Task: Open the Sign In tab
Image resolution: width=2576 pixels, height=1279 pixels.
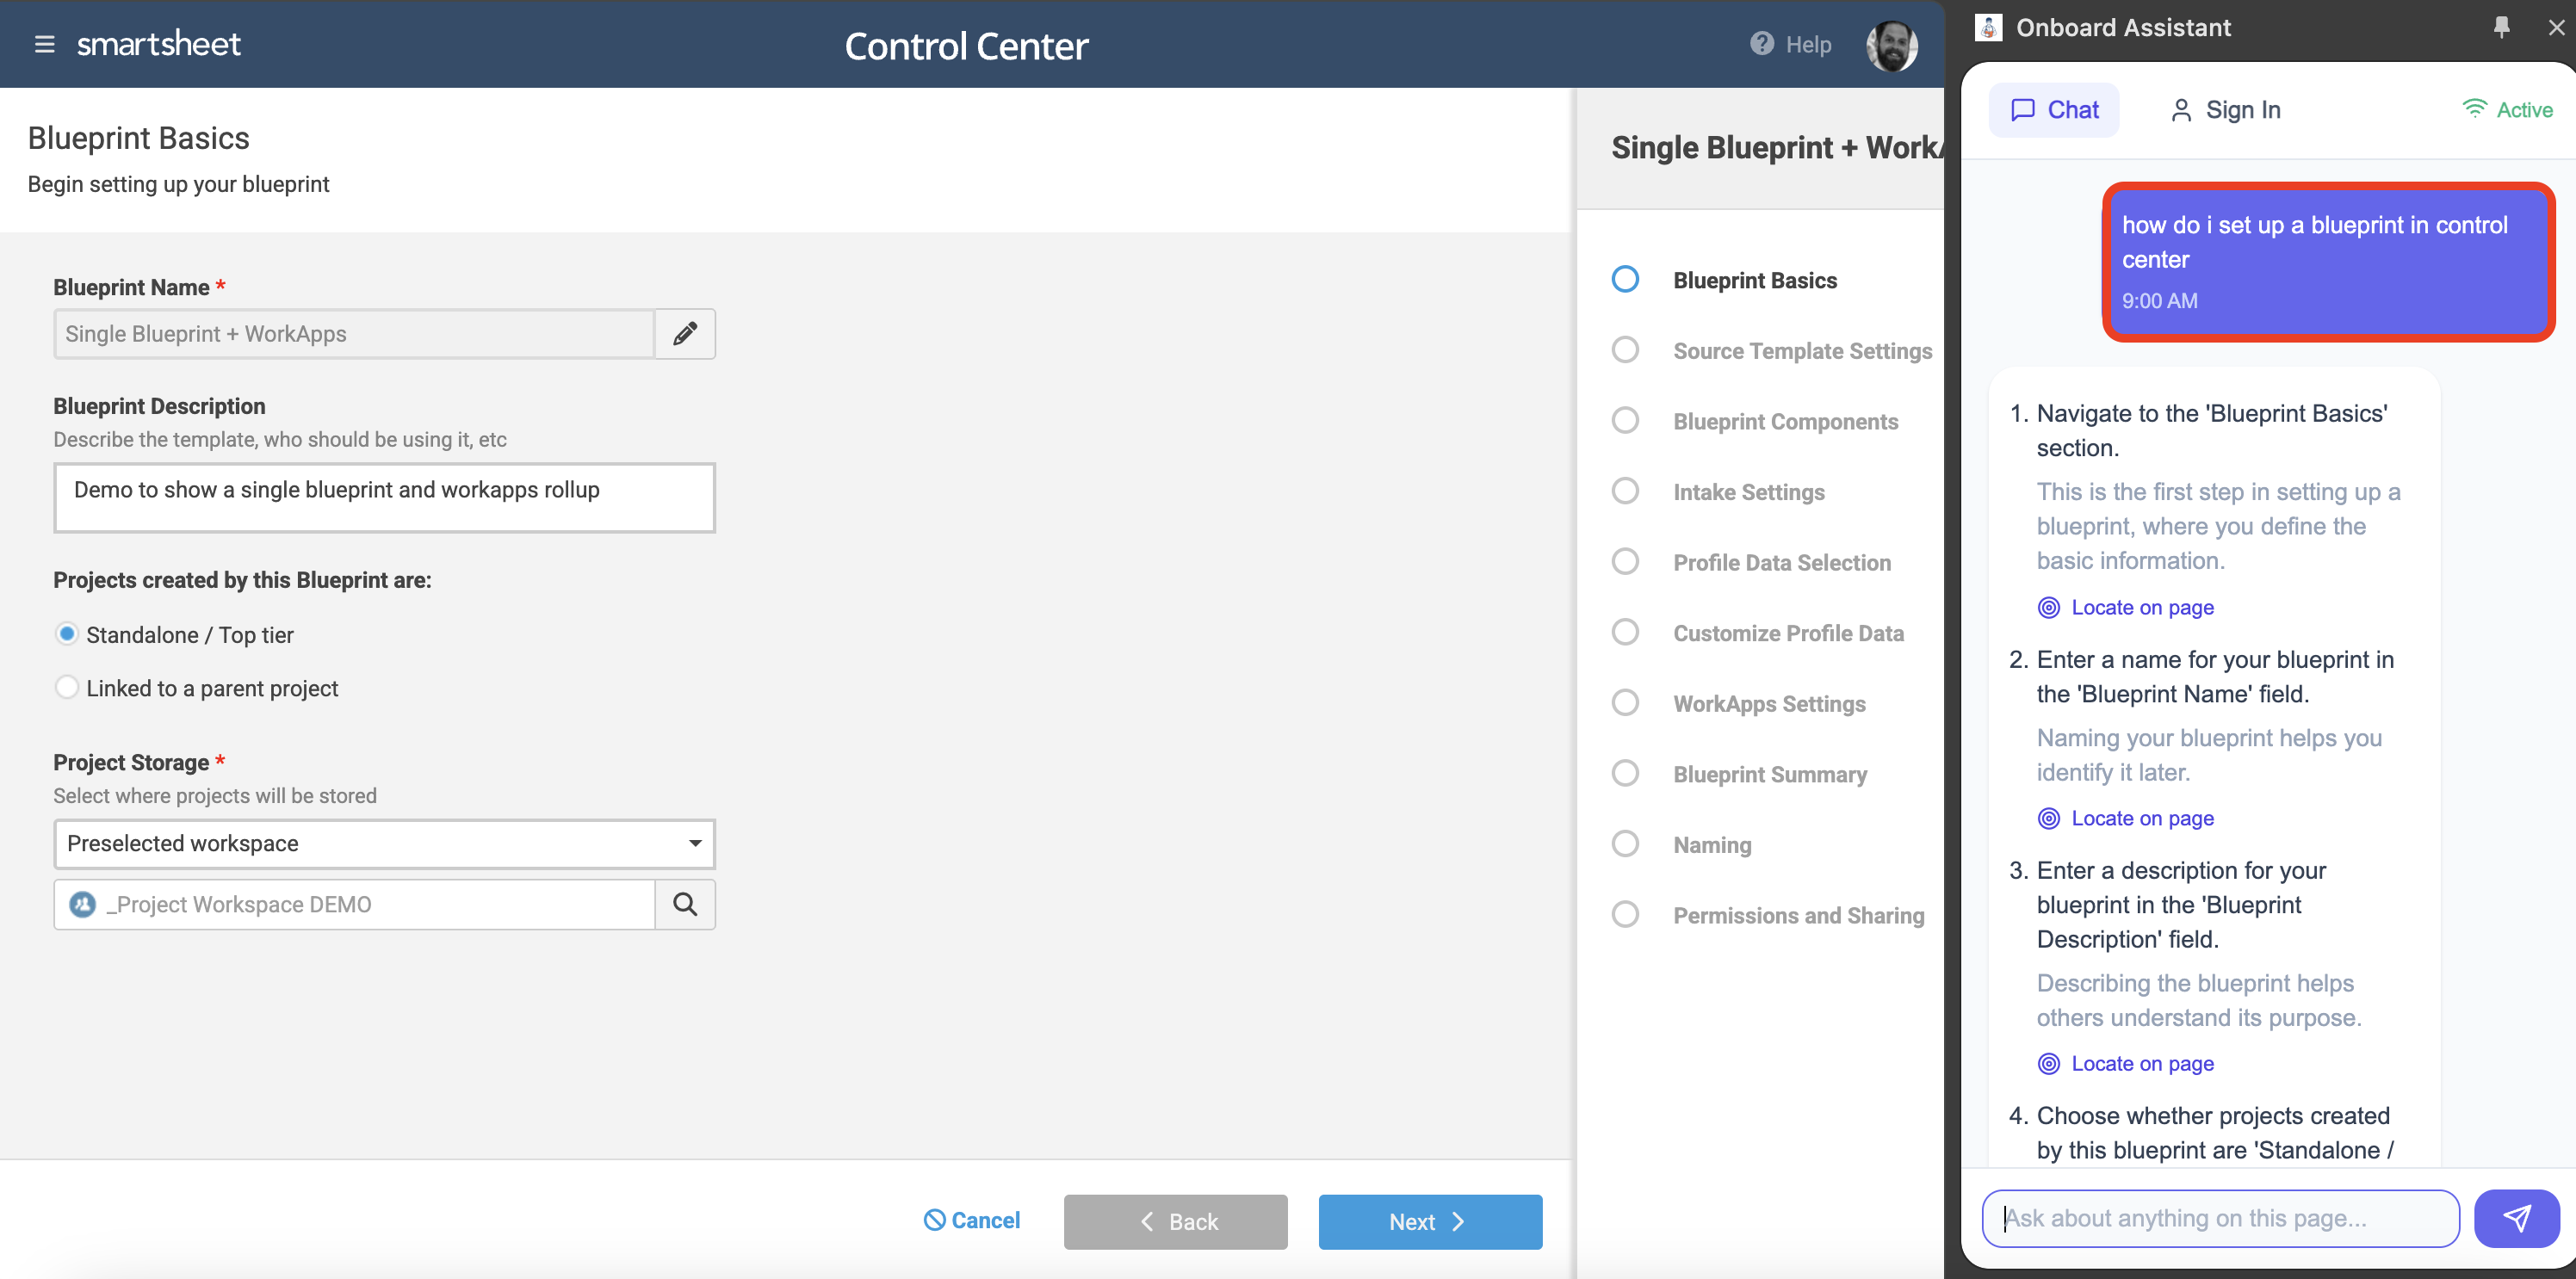Action: tap(2225, 110)
